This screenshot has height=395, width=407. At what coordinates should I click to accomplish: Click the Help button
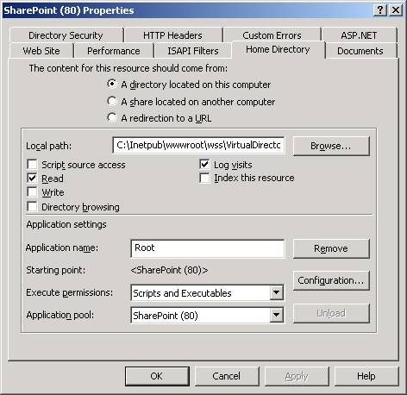coord(366,376)
